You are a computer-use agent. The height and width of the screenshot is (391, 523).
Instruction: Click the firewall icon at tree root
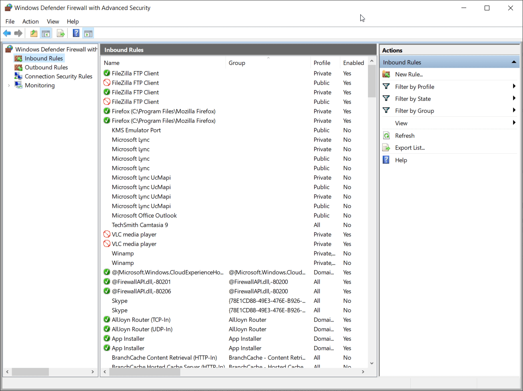pos(9,49)
